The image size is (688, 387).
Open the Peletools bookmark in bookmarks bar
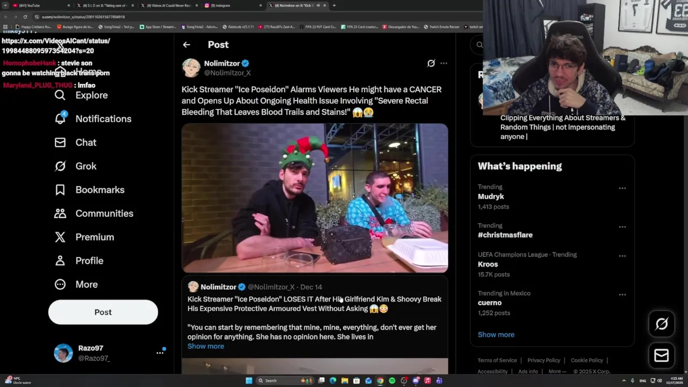click(238, 27)
